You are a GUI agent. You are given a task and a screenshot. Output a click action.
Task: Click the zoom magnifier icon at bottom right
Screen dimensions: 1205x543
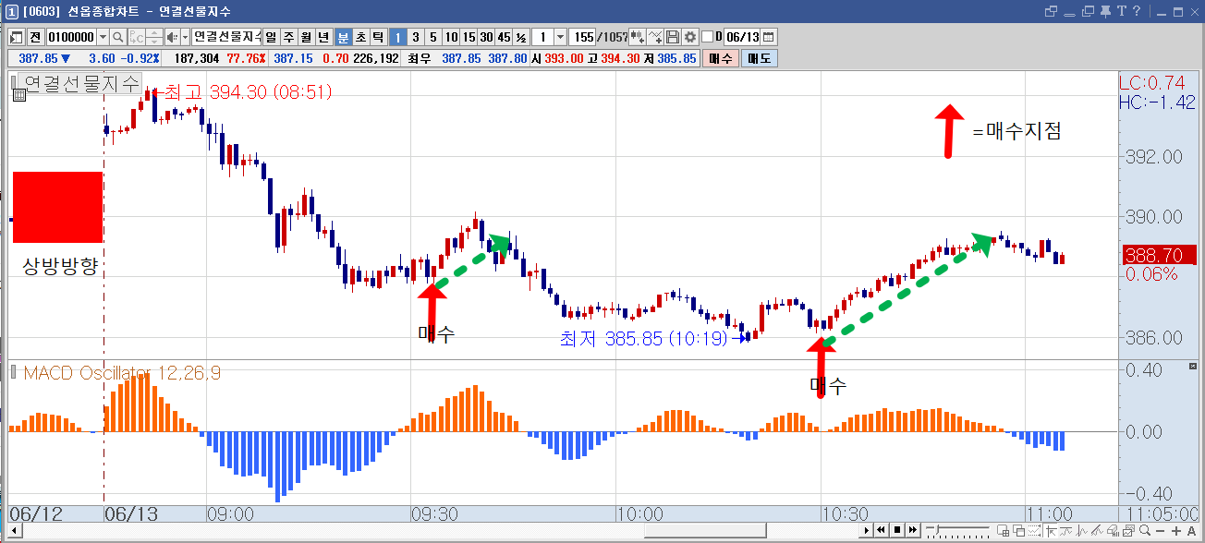[1145, 530]
